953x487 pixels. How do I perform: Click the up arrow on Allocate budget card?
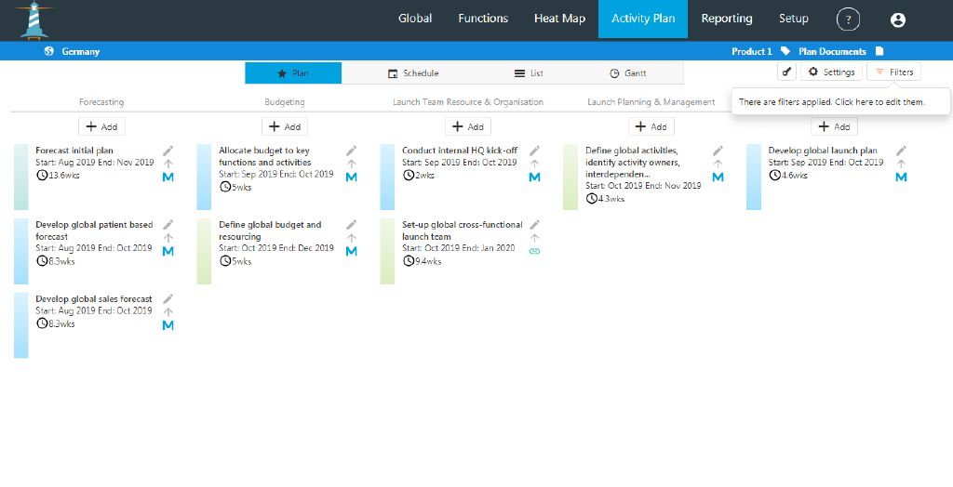(x=352, y=164)
